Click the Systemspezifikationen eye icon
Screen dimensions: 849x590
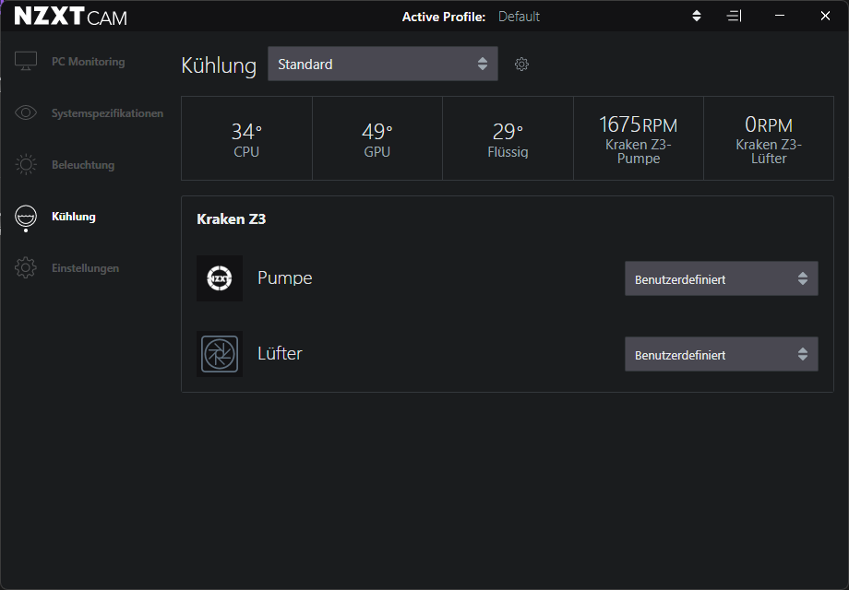click(x=26, y=112)
